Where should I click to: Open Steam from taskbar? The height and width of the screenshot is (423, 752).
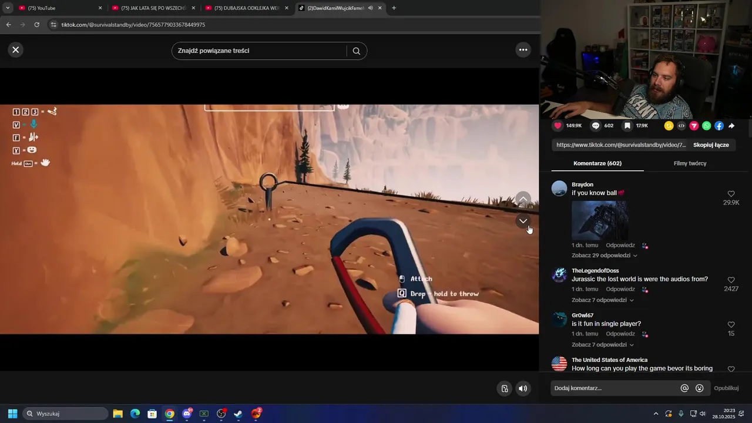pos(238,414)
